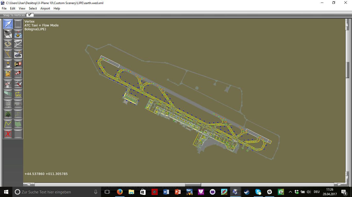This screenshot has height=197, width=352.
Task: Open Slack from the taskbar
Action: point(270,192)
